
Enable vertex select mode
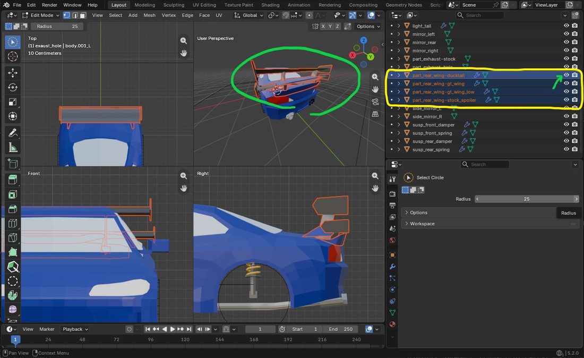[x=67, y=15]
